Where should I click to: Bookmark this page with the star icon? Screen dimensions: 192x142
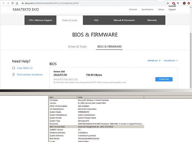(x=168, y=3)
